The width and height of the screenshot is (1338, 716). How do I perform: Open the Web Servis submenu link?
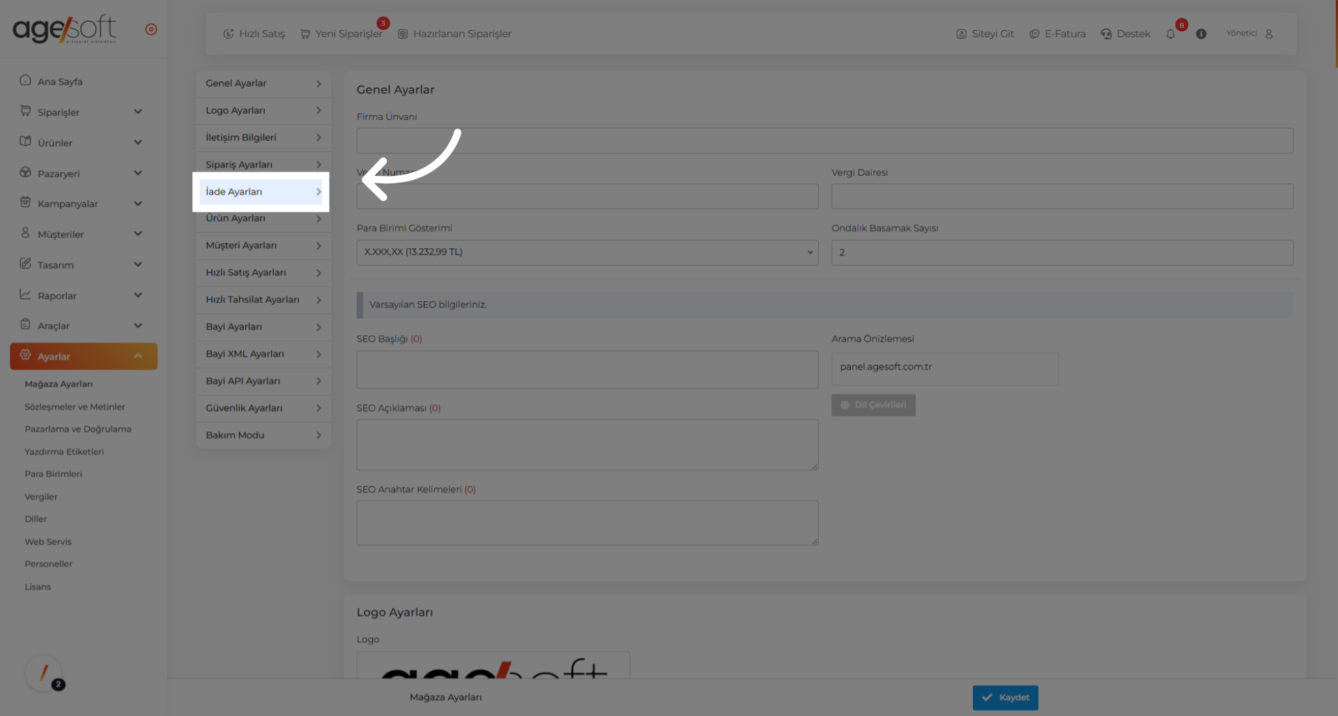coord(48,542)
